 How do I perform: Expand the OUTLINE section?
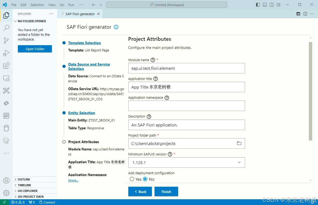(35, 179)
